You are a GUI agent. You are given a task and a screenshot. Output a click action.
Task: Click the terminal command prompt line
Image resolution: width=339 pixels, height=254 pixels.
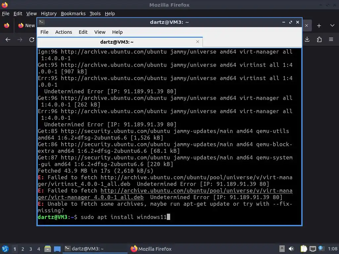click(x=104, y=217)
